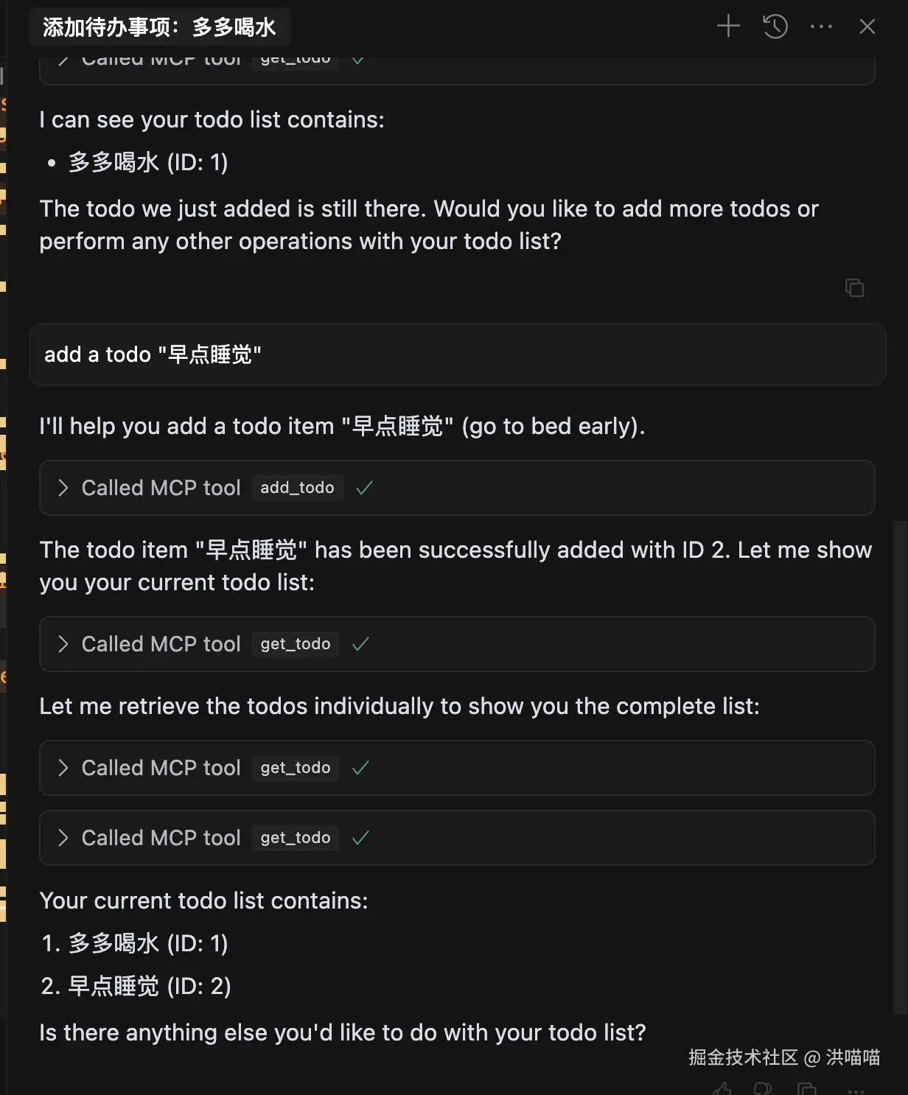
Task: Click the checkmark beside the add_todo call
Action: click(364, 488)
